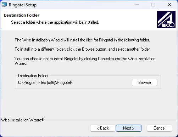Click the greyed-out maximize button

[x=153, y=5]
